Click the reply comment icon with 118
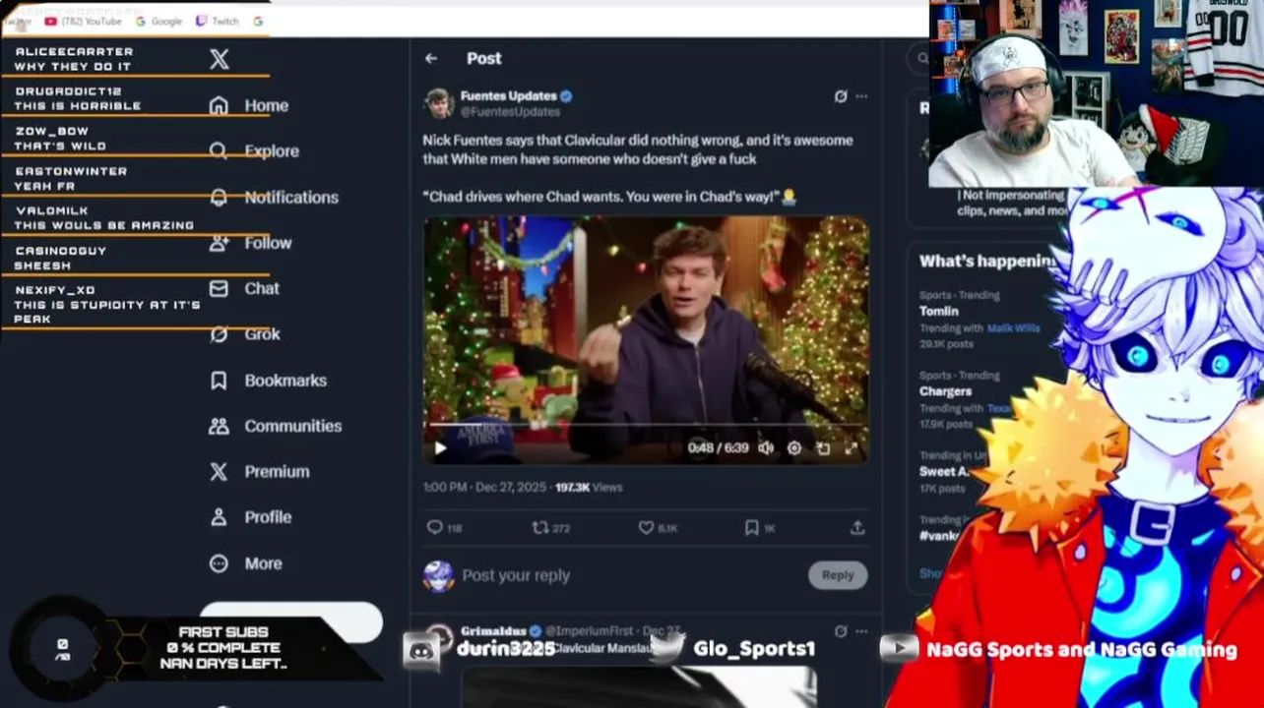This screenshot has width=1264, height=708. coord(434,528)
